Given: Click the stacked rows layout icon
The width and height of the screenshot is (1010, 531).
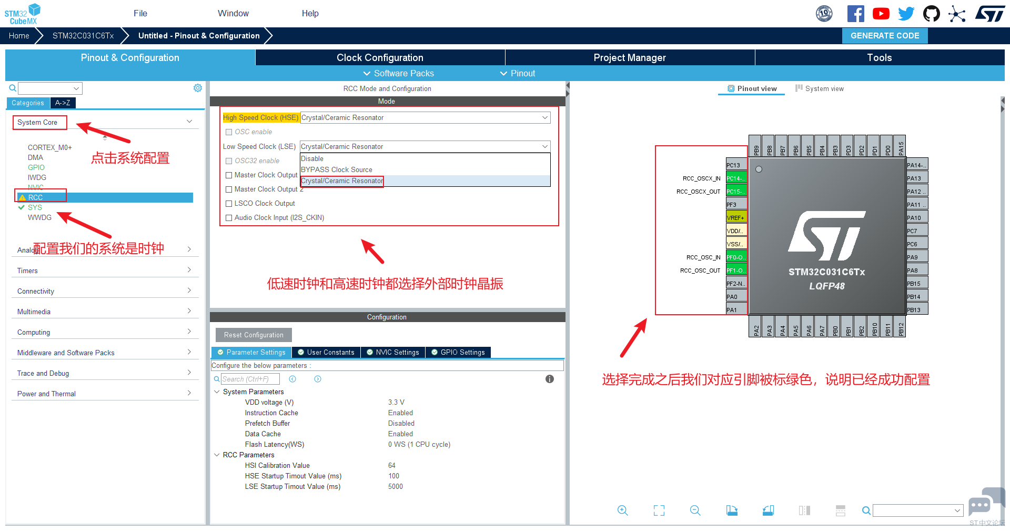Looking at the screenshot, I should [841, 510].
